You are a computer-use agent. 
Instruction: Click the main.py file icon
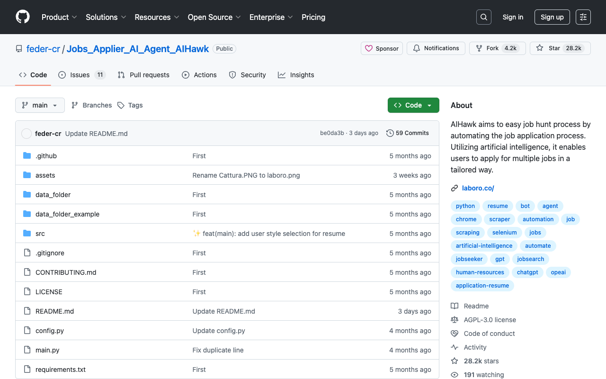(27, 350)
